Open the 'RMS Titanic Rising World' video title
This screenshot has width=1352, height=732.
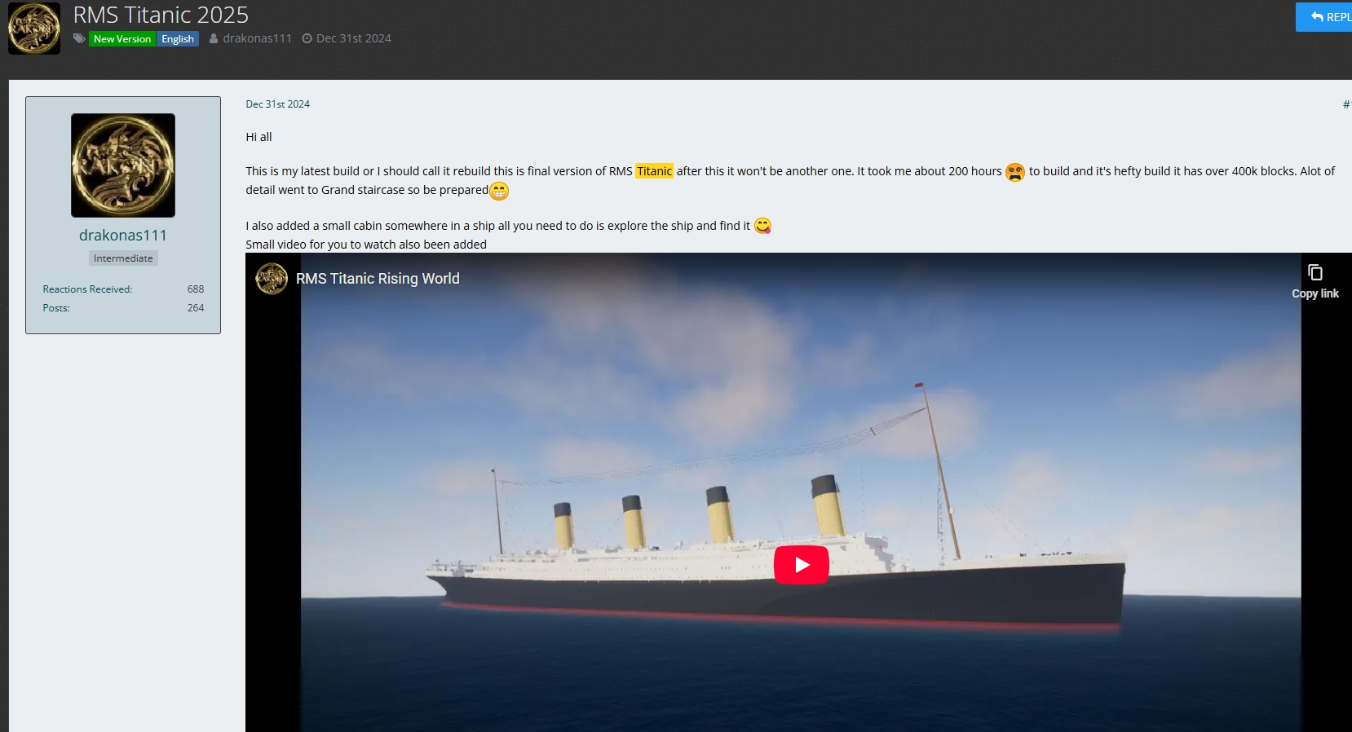coord(378,279)
